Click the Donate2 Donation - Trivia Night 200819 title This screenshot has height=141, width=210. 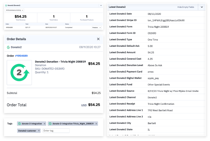pos(60,62)
